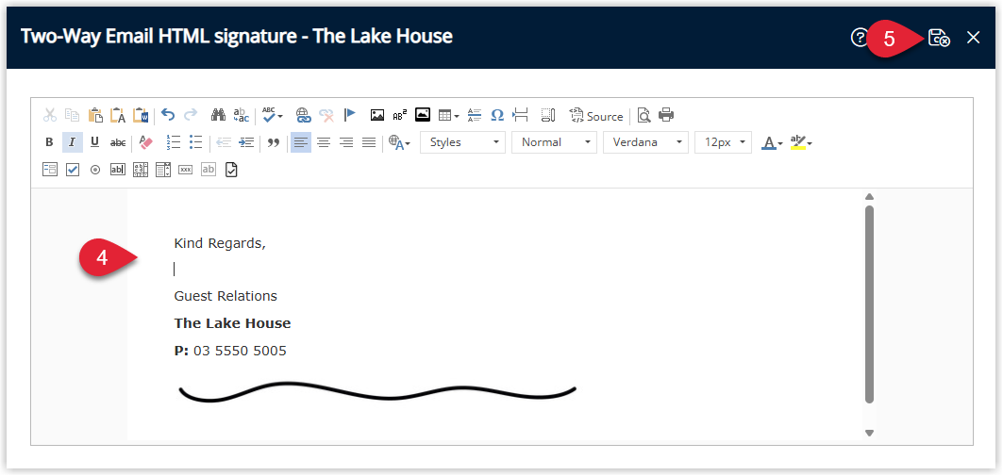Toggle block quote
Viewport: 1003px width, 476px height.
point(274,142)
